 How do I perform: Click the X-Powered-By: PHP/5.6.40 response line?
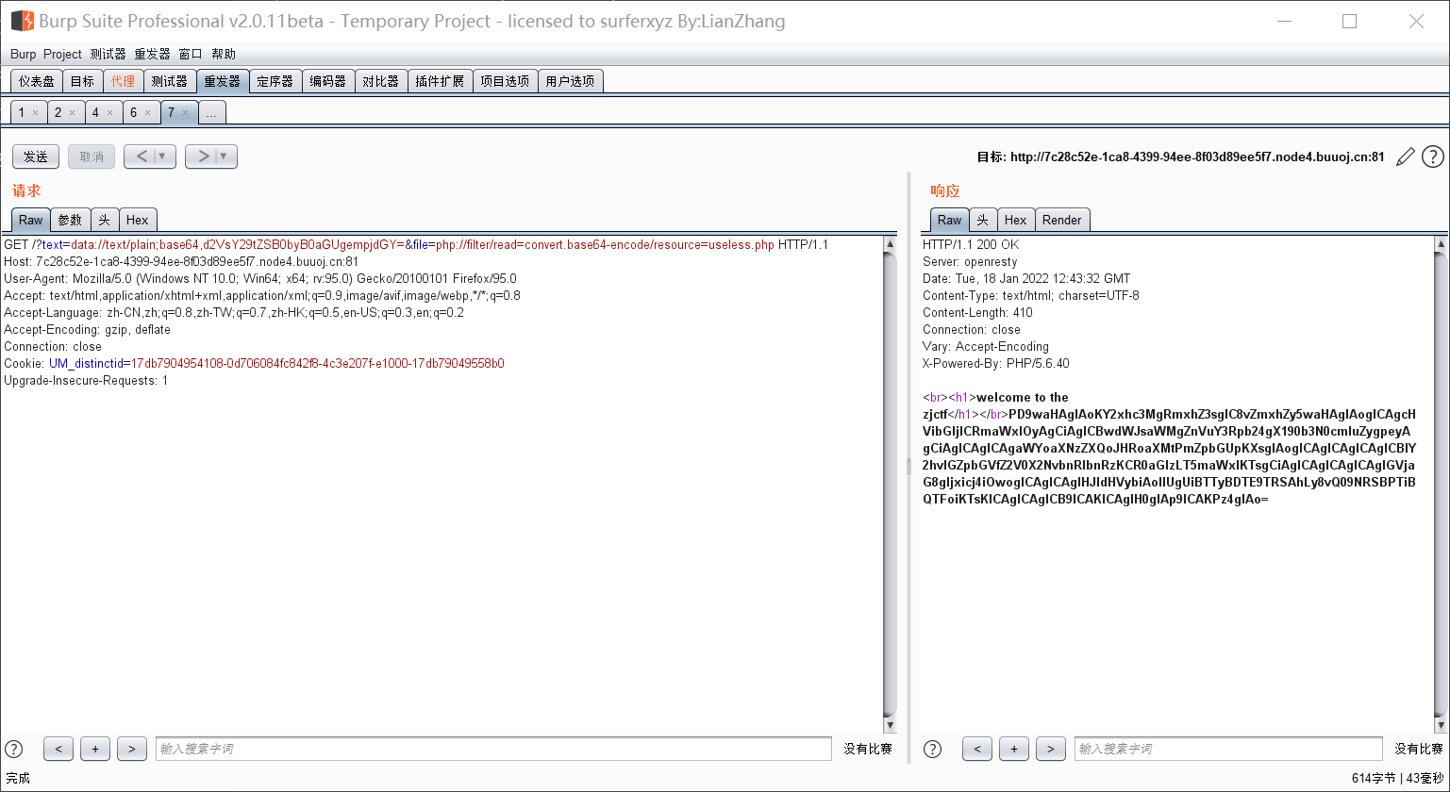click(x=996, y=363)
